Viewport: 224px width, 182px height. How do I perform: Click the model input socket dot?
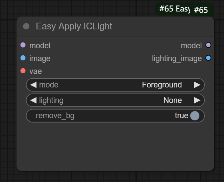[23, 45]
